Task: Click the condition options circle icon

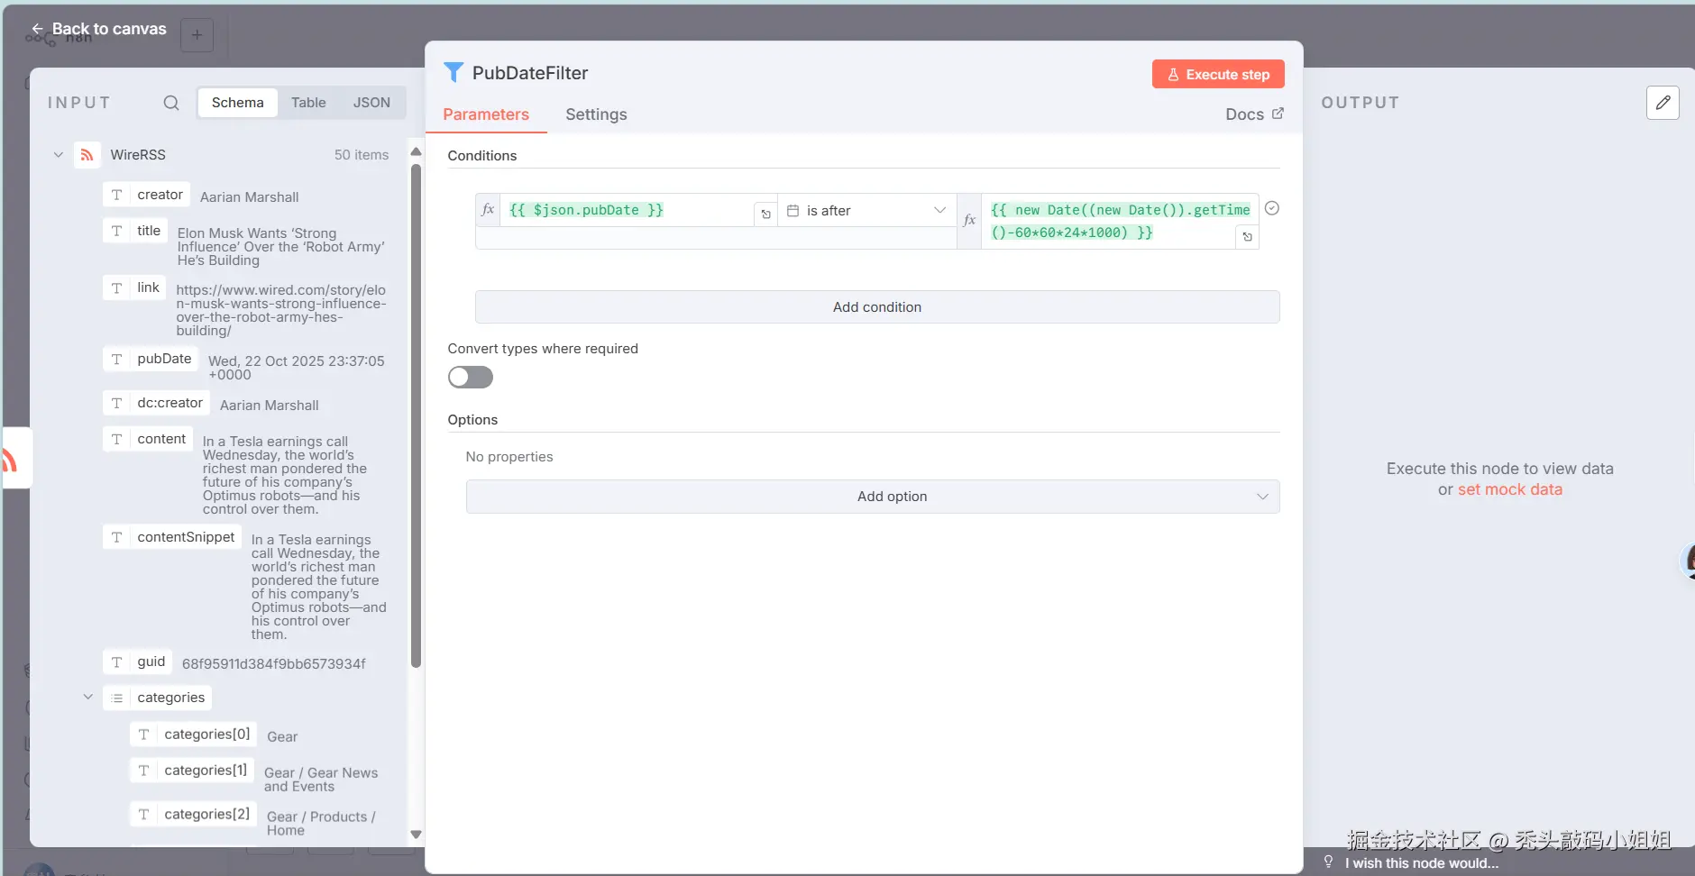Action: point(1272,208)
